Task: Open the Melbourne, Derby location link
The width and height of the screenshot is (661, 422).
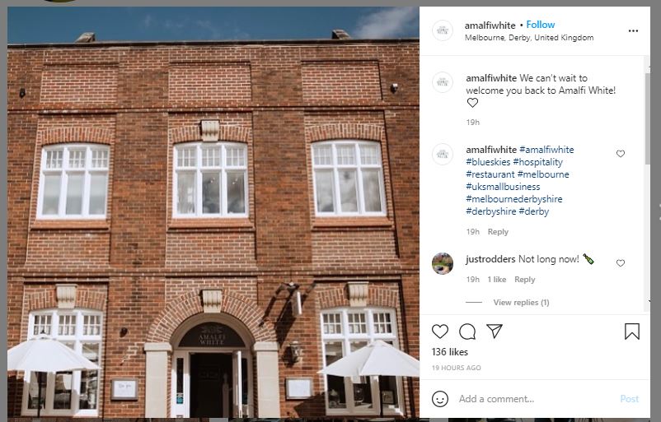Action: [x=529, y=38]
